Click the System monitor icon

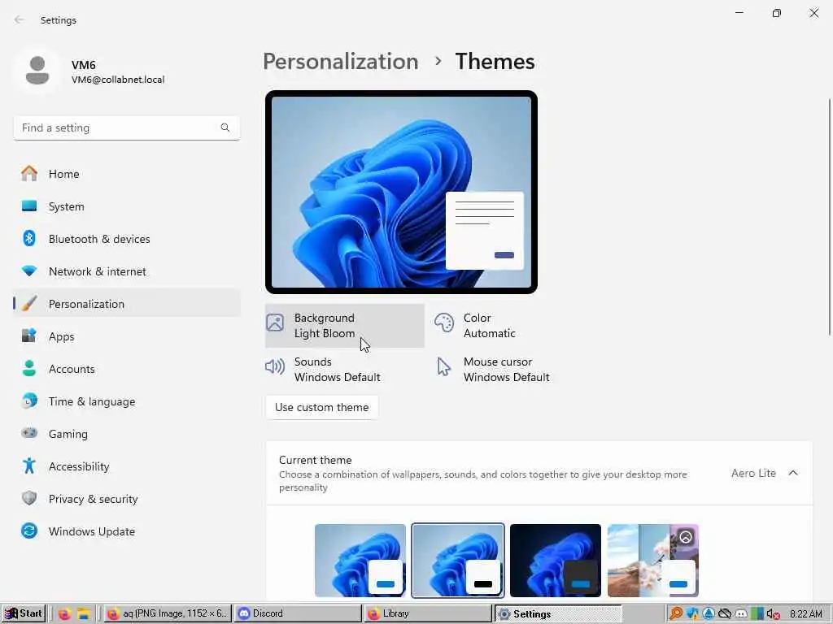pos(29,206)
